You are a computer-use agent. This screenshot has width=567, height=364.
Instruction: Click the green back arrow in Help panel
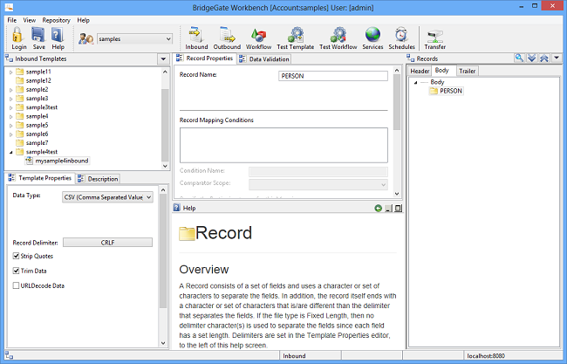coord(379,208)
